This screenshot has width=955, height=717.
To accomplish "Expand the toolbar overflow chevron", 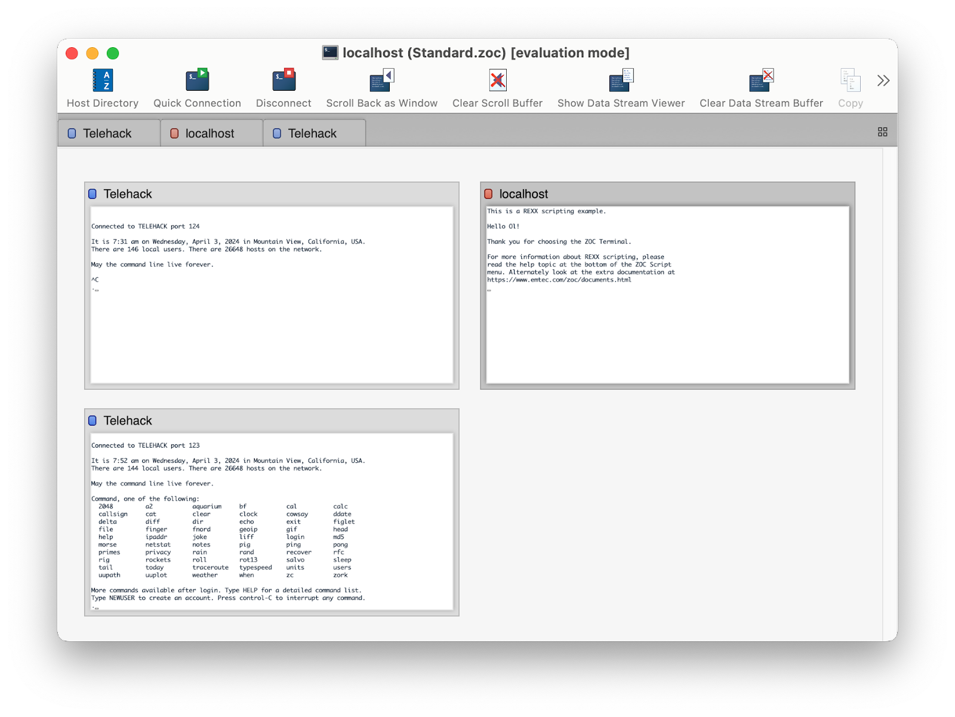I will (883, 80).
